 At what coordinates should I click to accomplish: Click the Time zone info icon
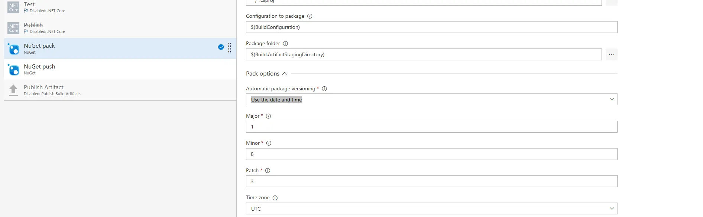275,198
